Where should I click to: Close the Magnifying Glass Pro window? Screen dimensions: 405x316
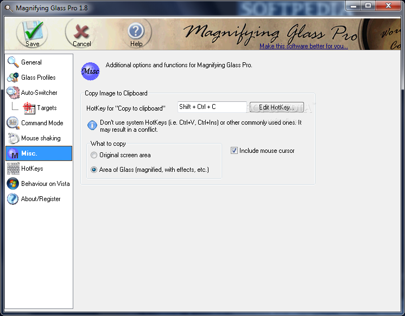(388, 6)
